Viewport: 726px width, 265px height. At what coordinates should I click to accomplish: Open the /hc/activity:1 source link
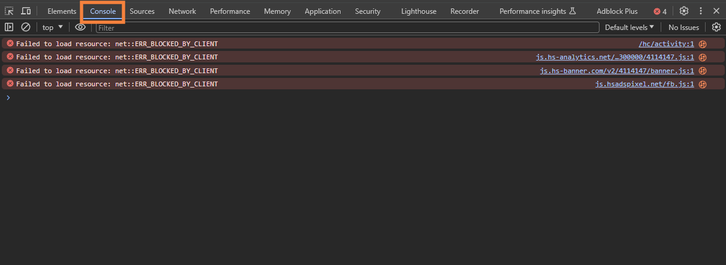(666, 44)
